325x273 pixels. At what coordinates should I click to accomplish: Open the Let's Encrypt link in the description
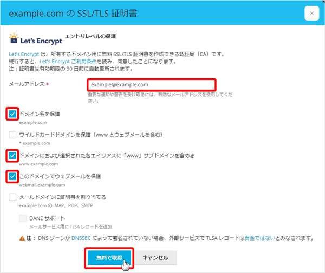coord(24,54)
